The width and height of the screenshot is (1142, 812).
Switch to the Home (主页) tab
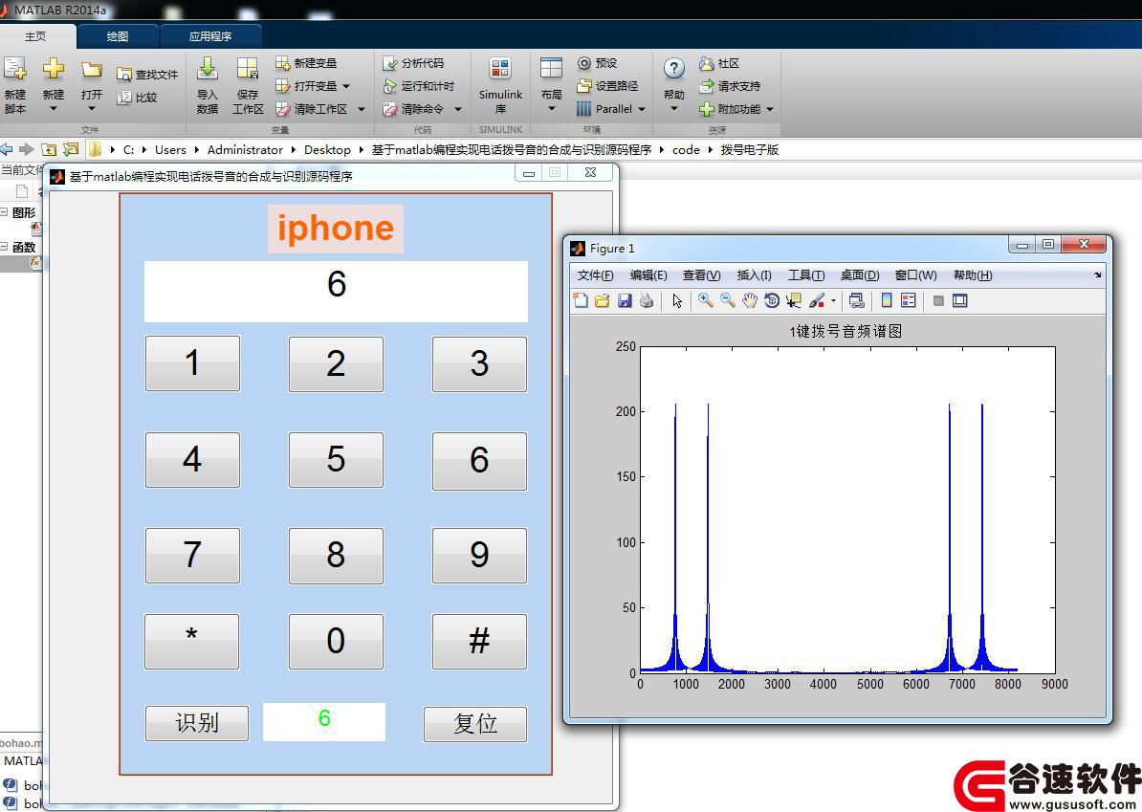[35, 36]
